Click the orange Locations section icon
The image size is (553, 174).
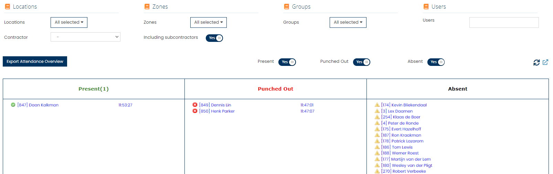[x=7, y=7]
